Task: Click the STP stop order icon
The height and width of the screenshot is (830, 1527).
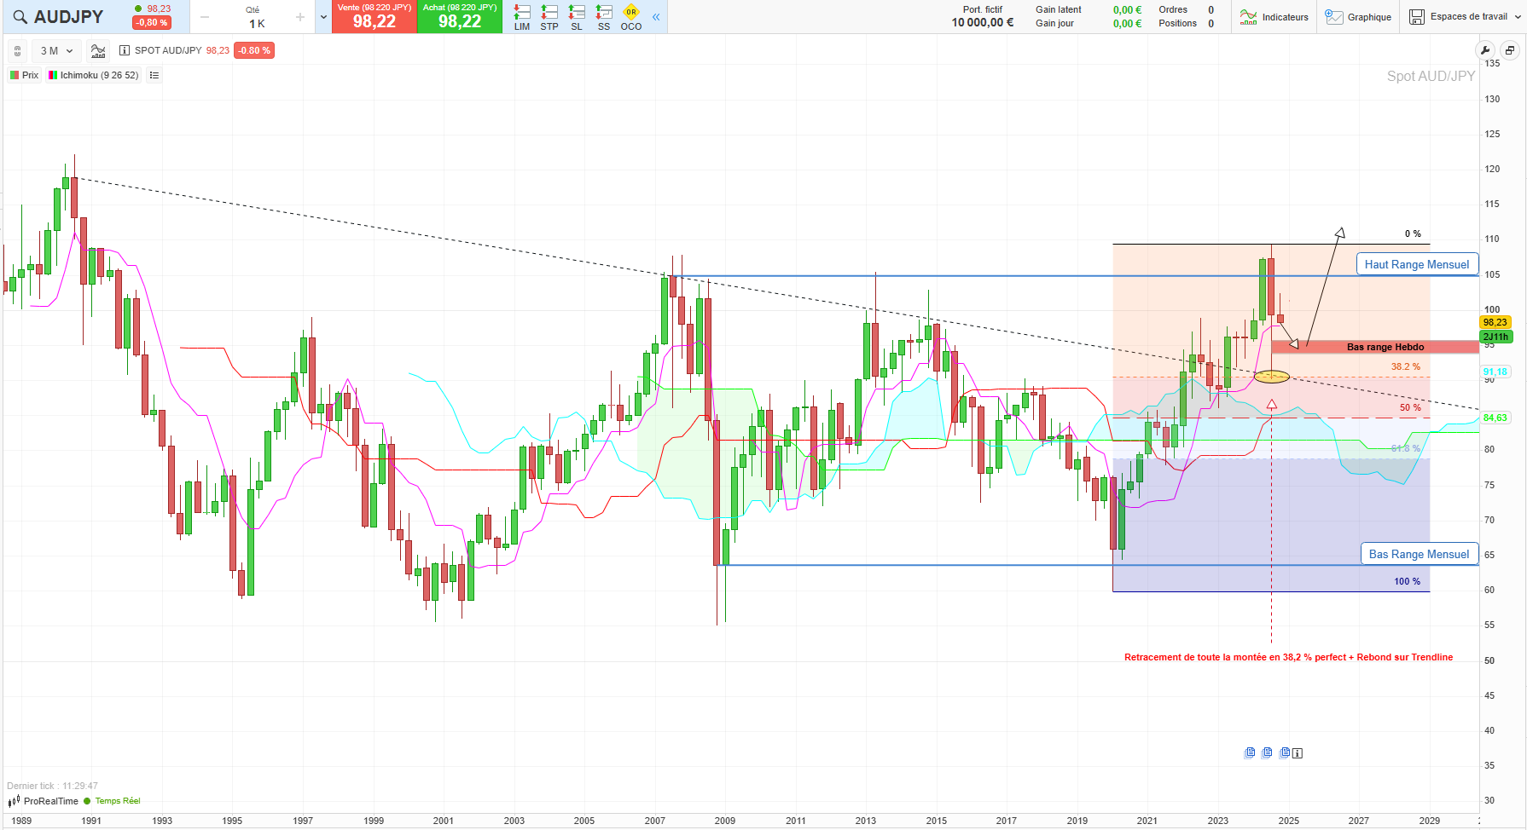Action: [549, 16]
